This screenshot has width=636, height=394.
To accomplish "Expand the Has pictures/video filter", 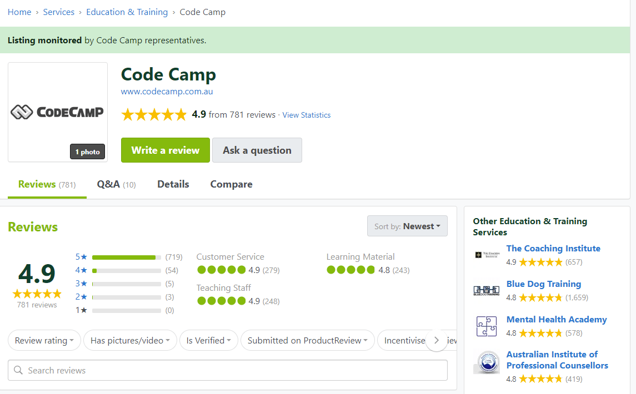I will click(130, 340).
